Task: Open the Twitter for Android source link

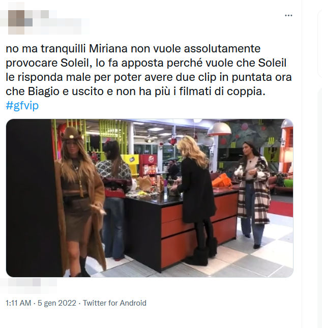Action: (114, 303)
